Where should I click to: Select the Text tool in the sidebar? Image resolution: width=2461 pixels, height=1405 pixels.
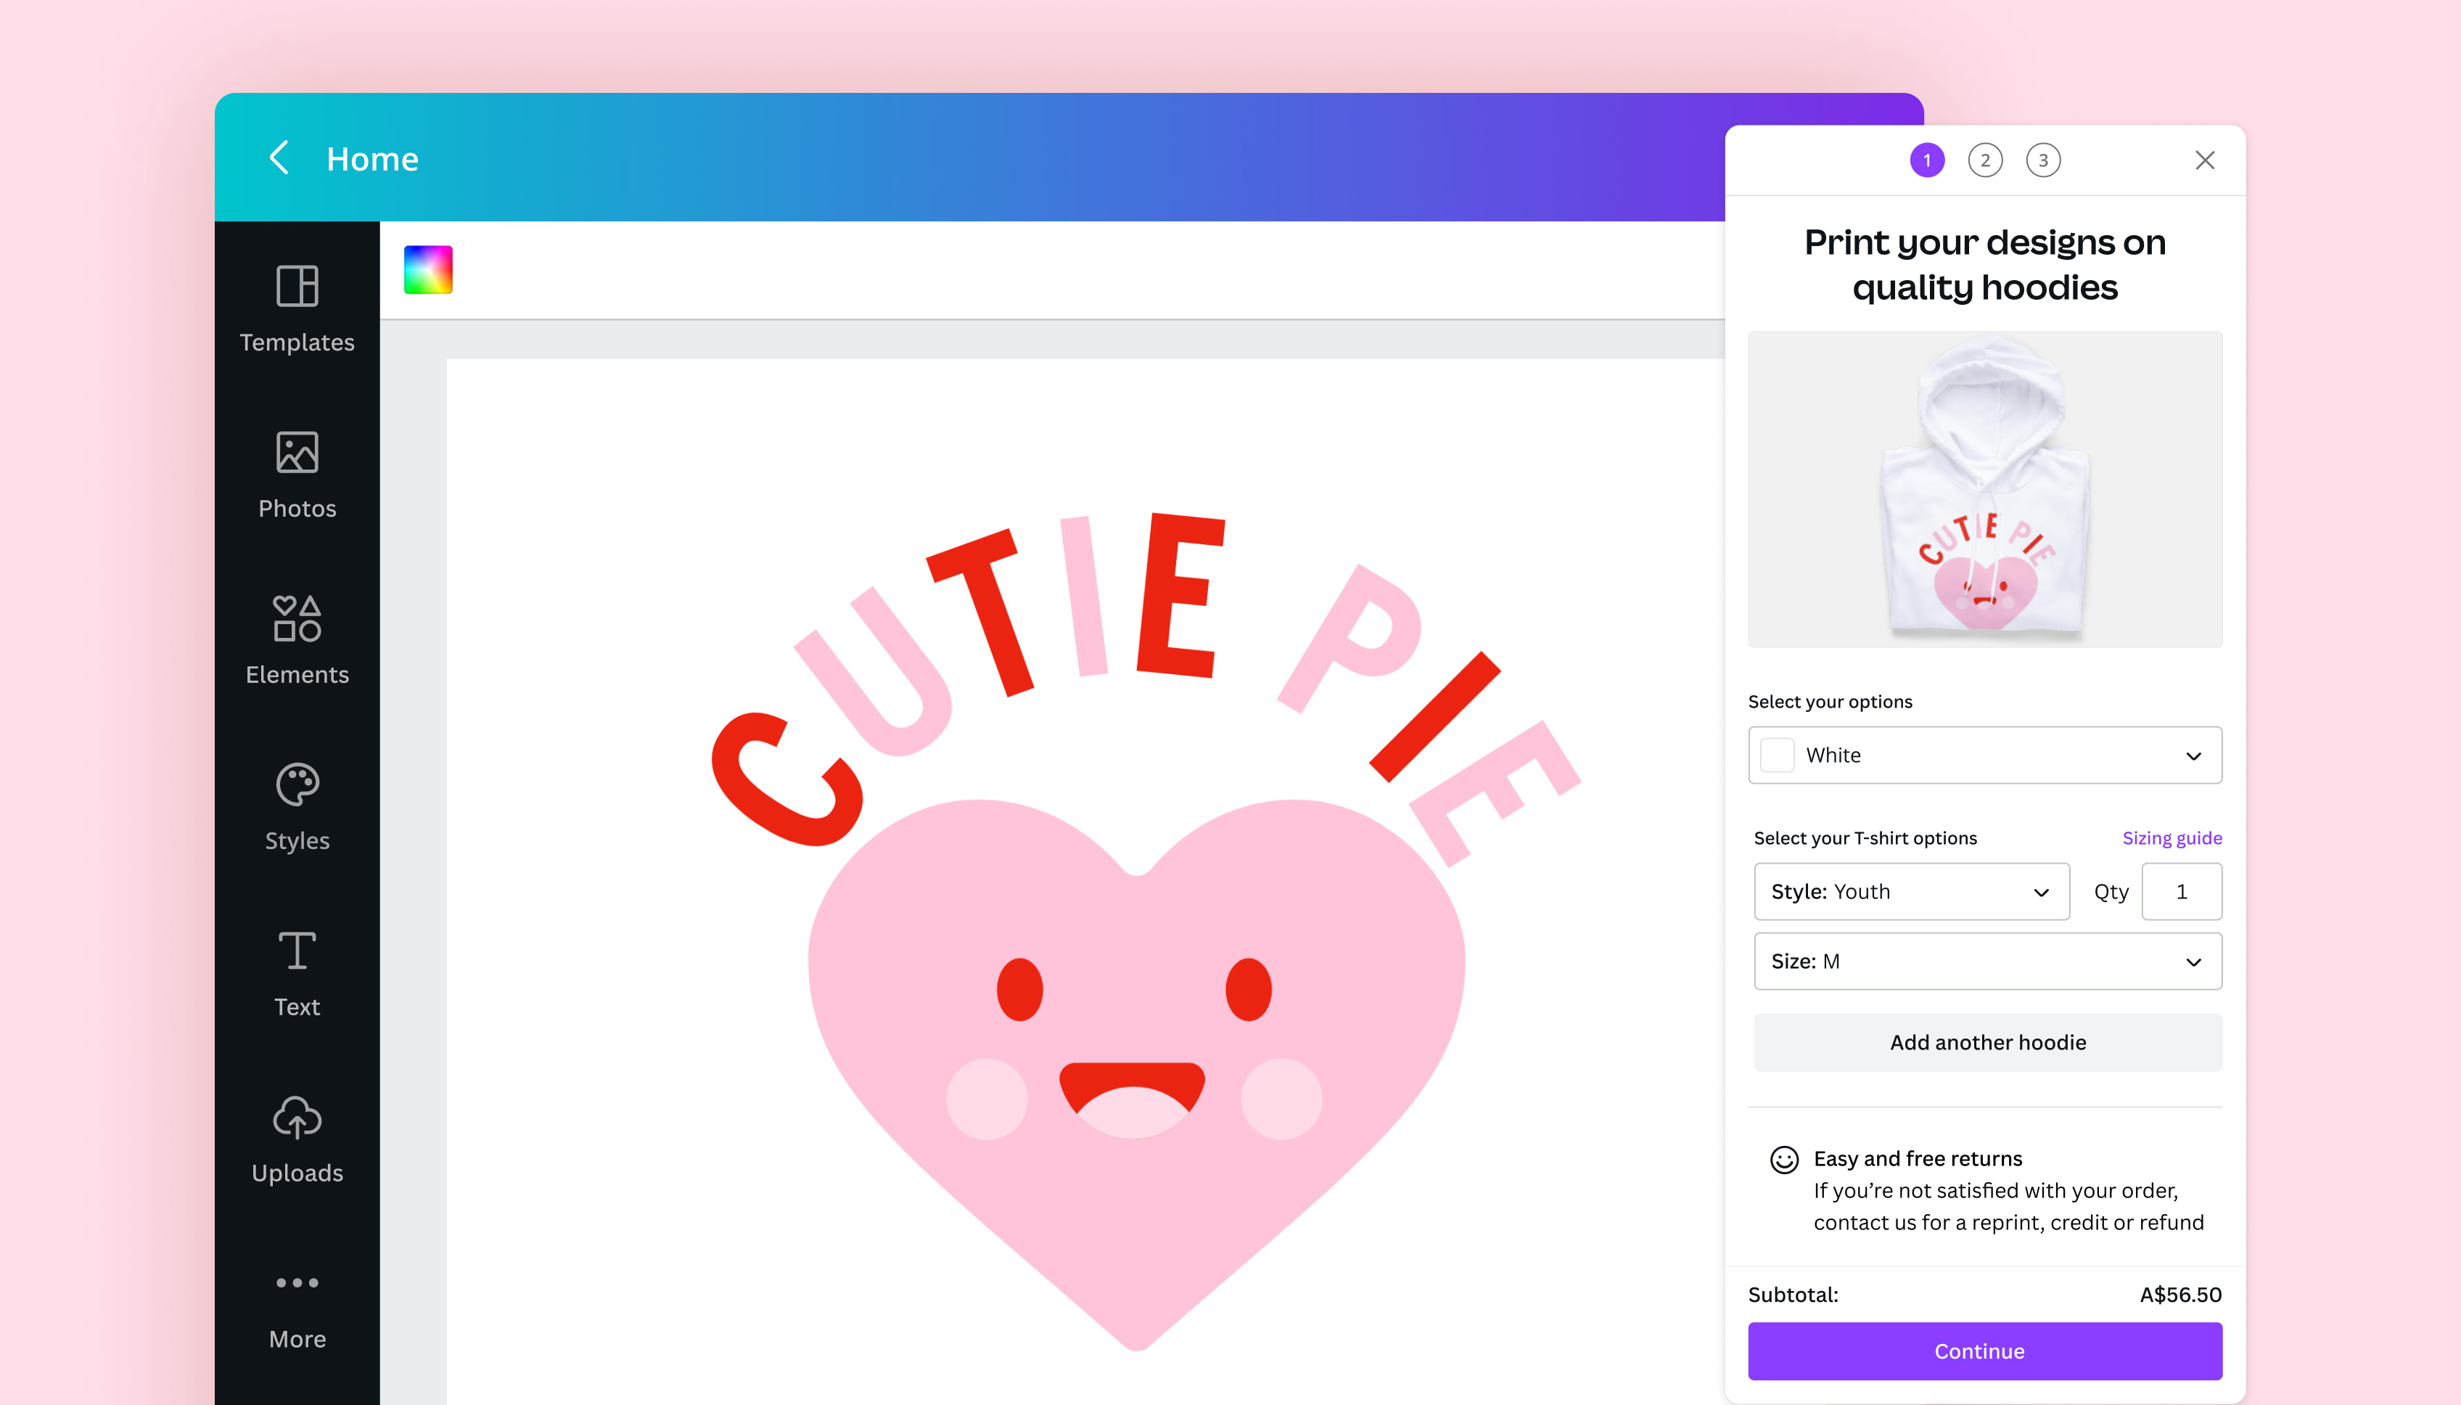tap(296, 971)
